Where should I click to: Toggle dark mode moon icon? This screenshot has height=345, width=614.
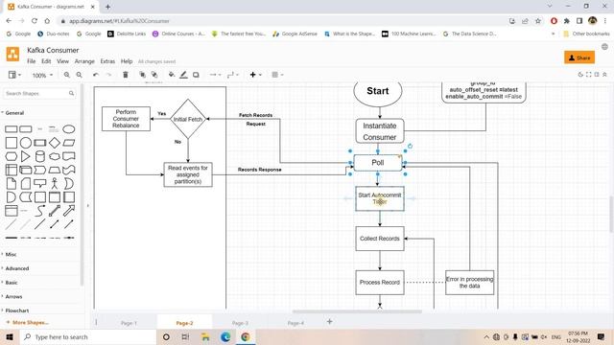pos(580,75)
